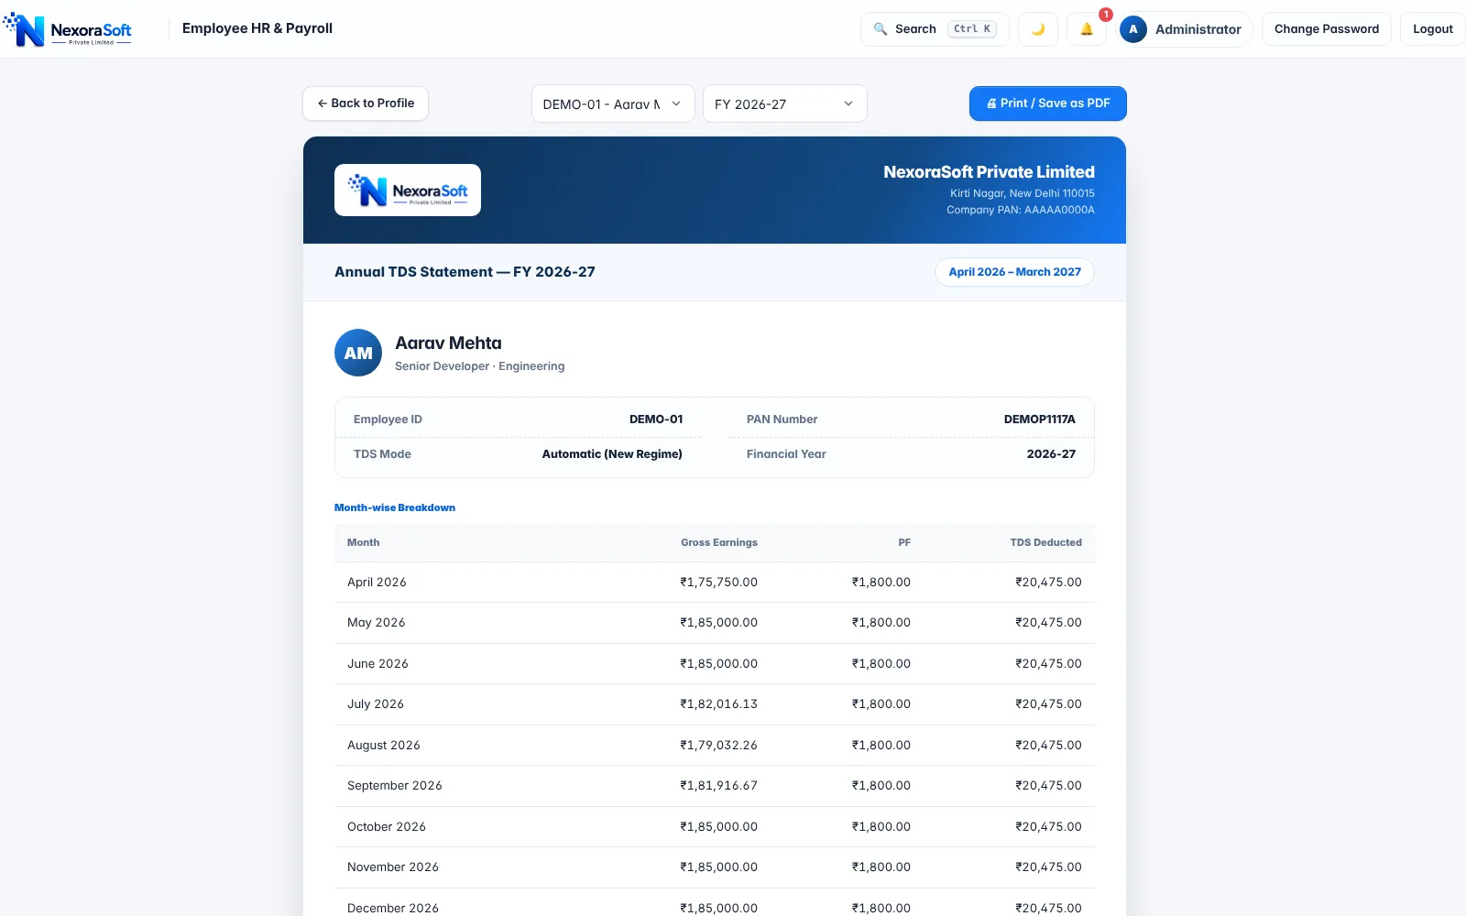Click Automatic (New Regime) TDS mode value
Viewport: 1466px width, 916px height.
[x=612, y=454]
